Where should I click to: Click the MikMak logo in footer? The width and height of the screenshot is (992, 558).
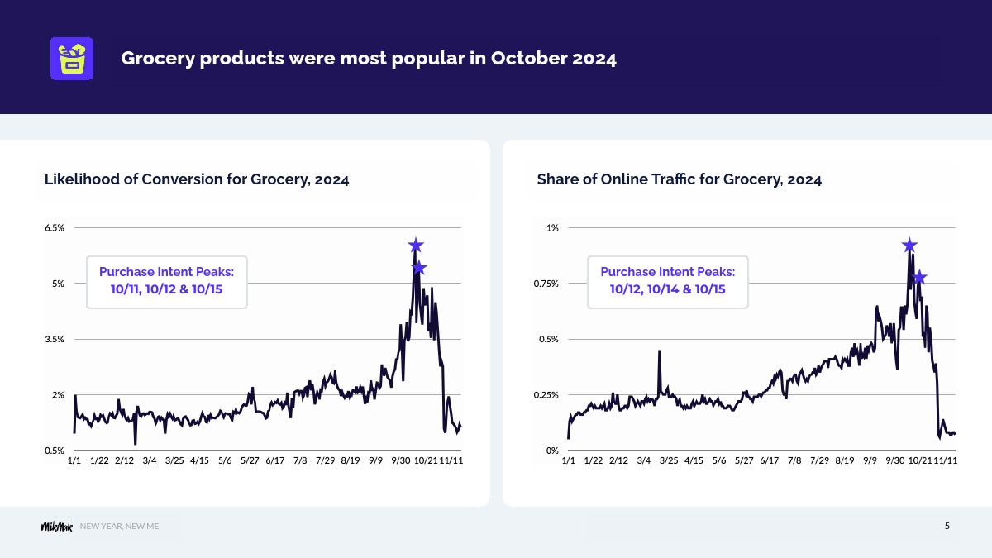57,527
